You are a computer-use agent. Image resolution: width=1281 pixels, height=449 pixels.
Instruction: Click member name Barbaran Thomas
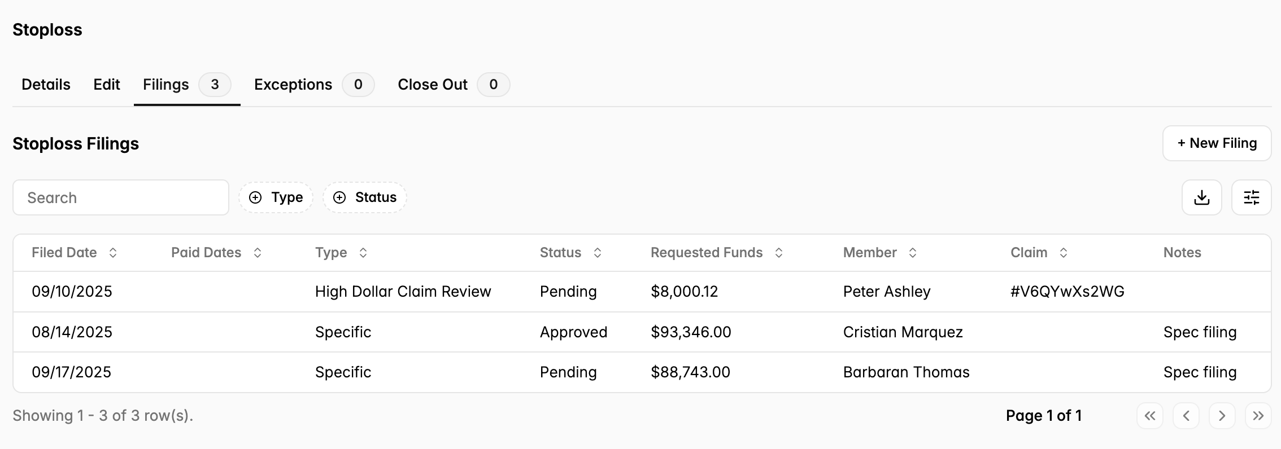(907, 372)
